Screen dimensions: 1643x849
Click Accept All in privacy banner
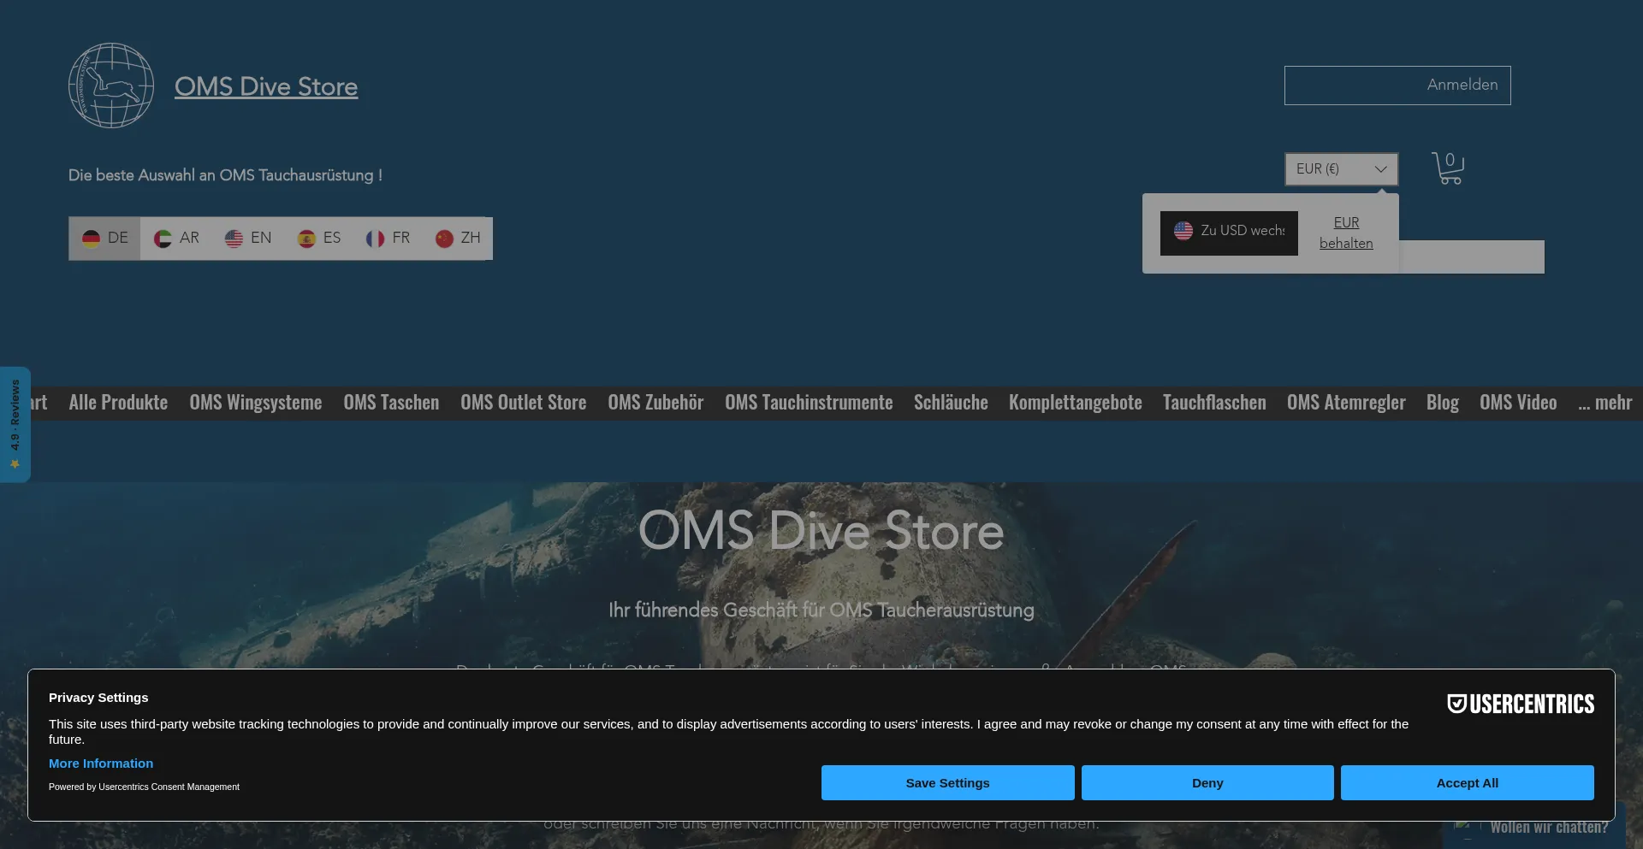(1467, 782)
